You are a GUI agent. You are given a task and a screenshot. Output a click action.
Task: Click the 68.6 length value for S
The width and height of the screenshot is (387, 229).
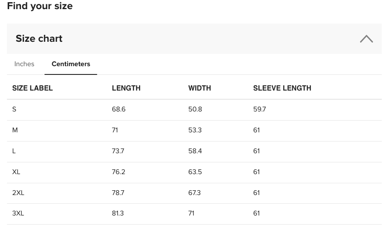119,109
